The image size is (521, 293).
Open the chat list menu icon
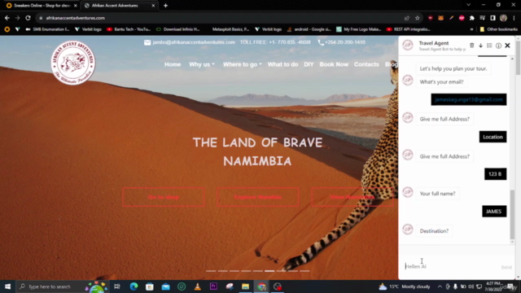point(489,46)
